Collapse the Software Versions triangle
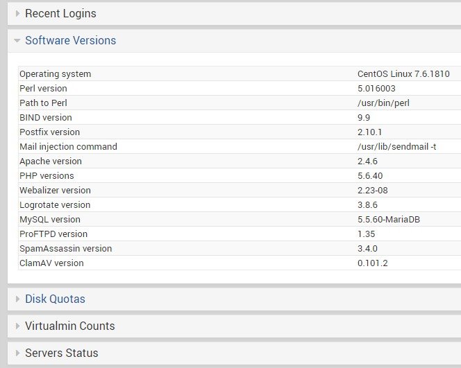This screenshot has height=368, width=461. click(x=17, y=41)
